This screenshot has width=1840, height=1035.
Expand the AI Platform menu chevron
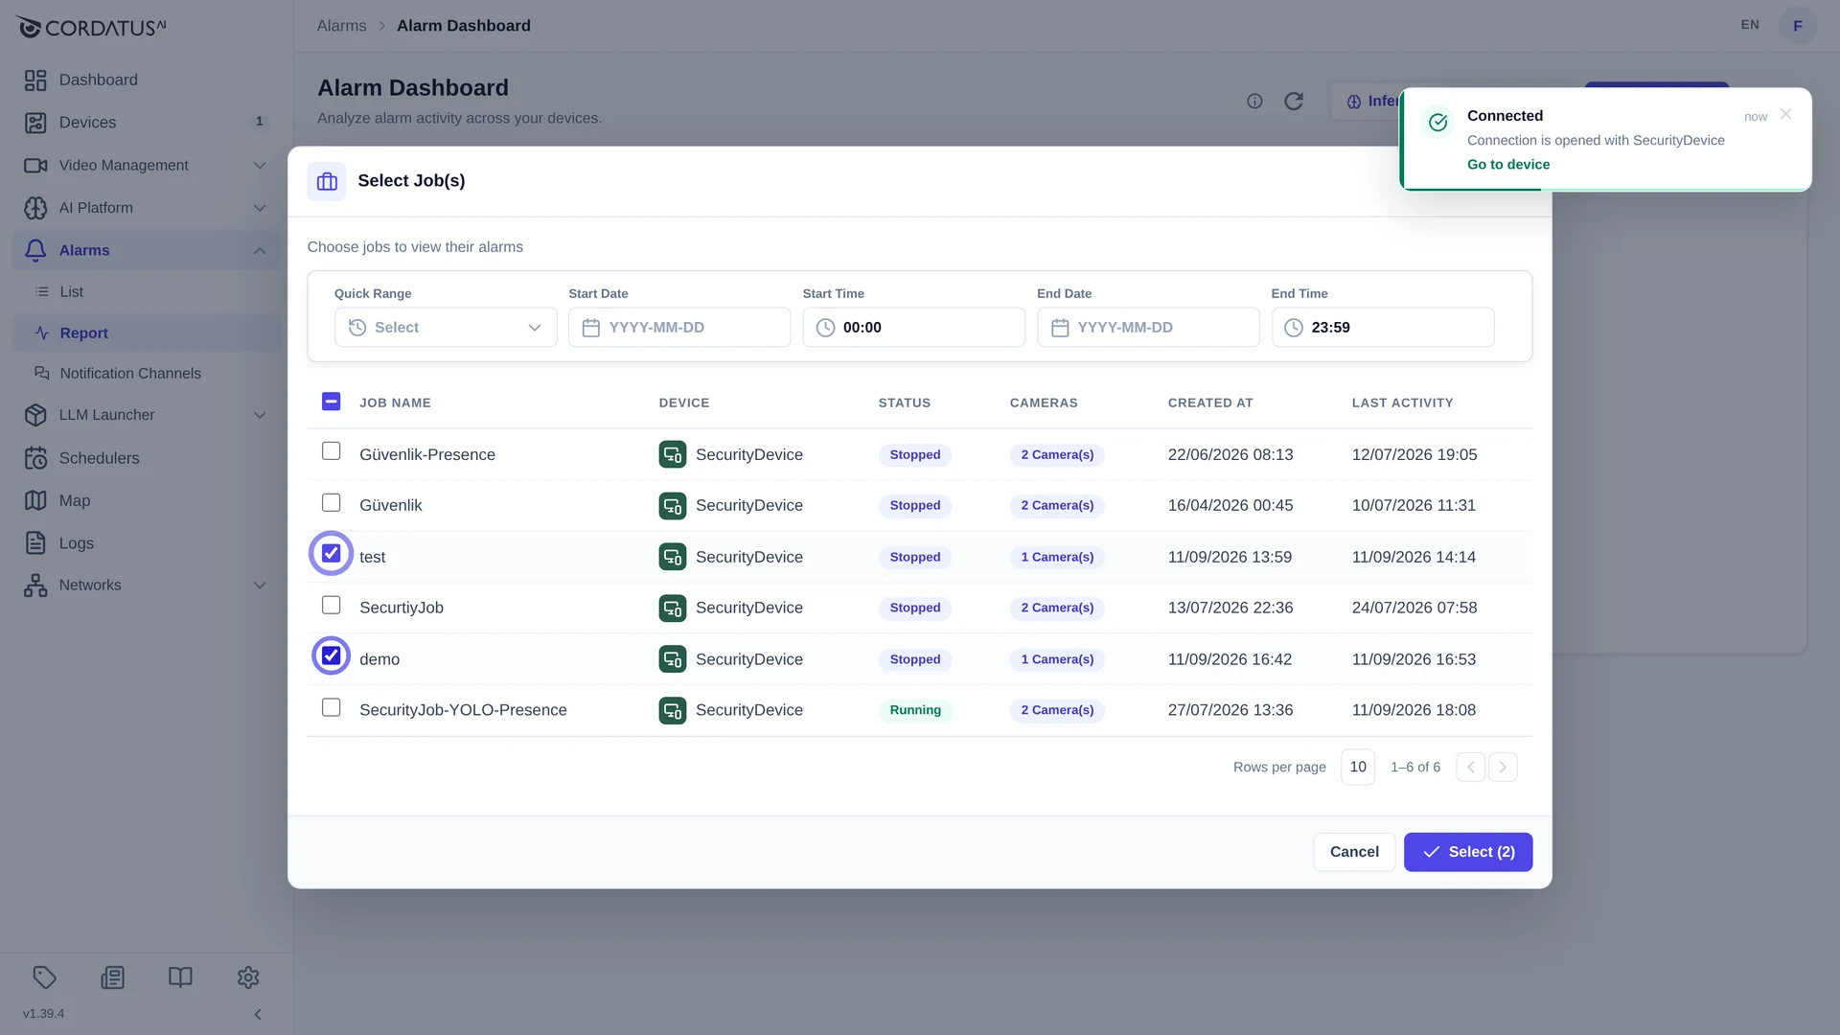(x=260, y=208)
